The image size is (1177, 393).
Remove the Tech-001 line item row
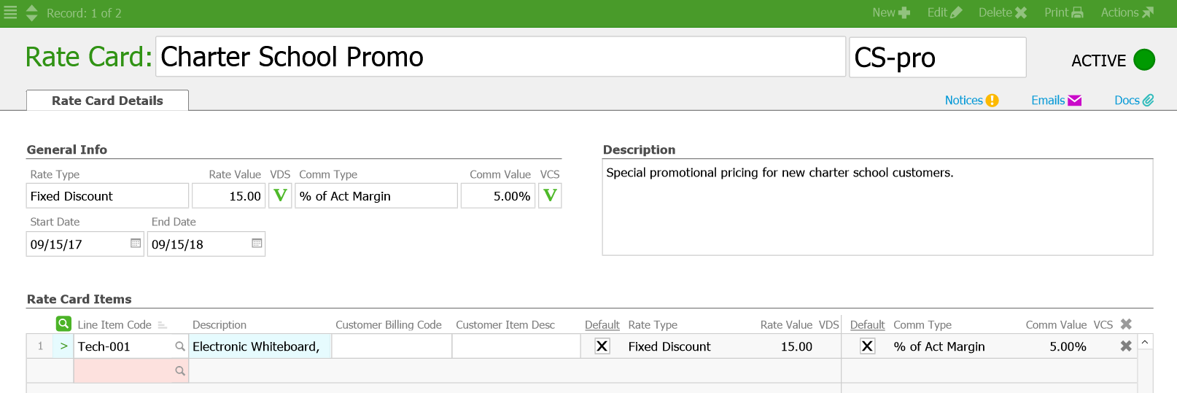pos(1126,346)
